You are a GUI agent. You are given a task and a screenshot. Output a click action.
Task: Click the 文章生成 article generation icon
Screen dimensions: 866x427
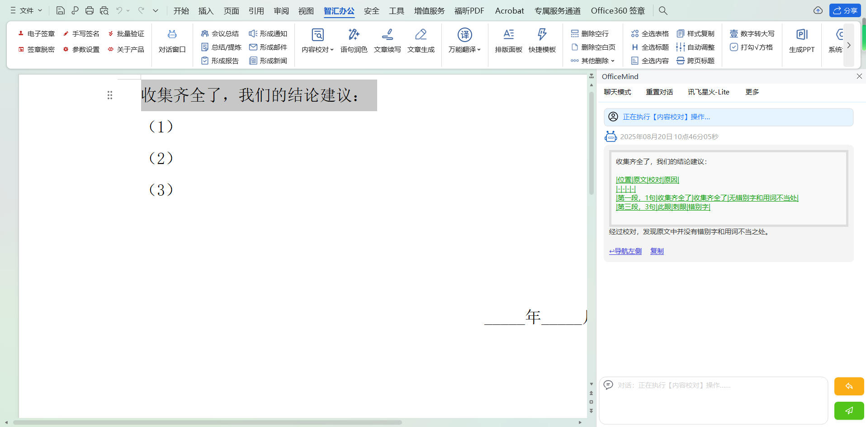pyautogui.click(x=421, y=35)
